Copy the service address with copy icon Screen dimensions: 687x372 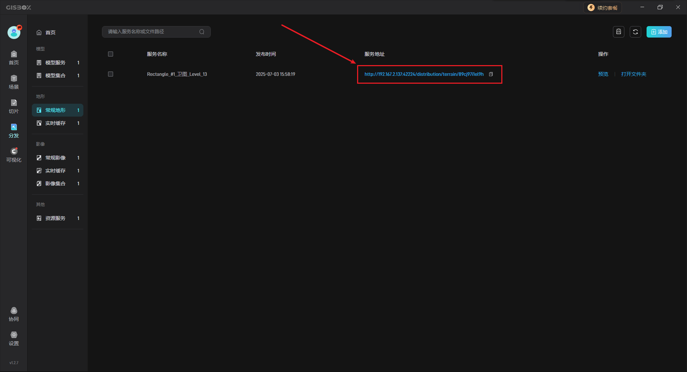(x=491, y=74)
